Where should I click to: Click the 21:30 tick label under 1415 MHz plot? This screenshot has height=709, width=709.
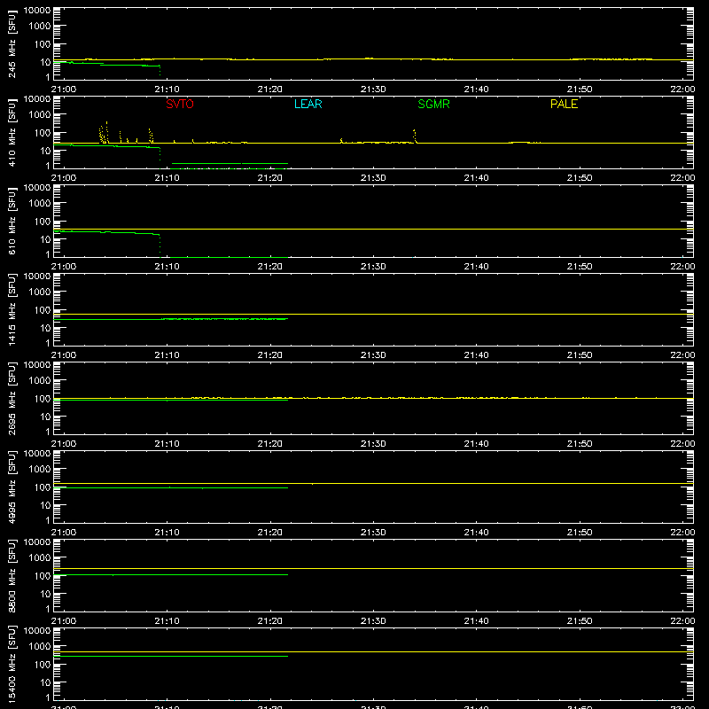coord(373,355)
